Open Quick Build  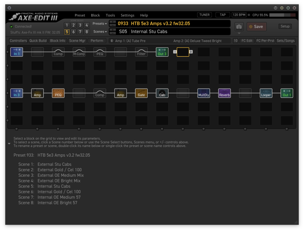38,41
